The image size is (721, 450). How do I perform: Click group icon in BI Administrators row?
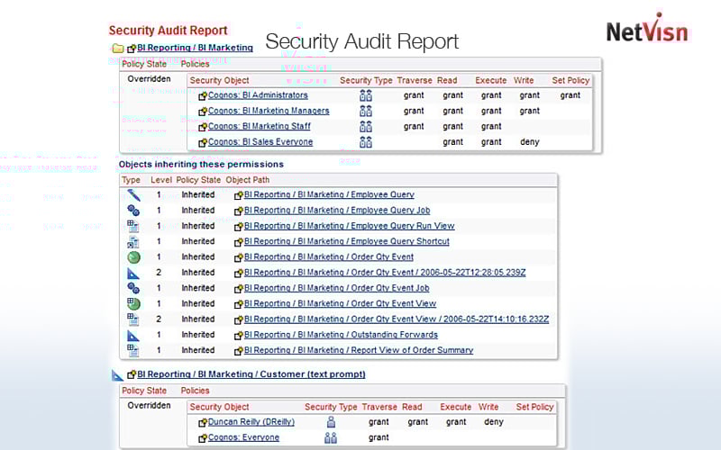[366, 95]
